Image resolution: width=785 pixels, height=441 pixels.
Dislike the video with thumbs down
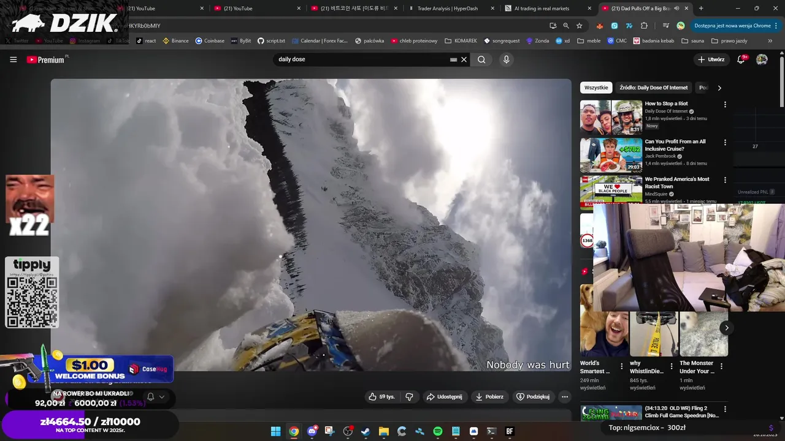(x=409, y=396)
